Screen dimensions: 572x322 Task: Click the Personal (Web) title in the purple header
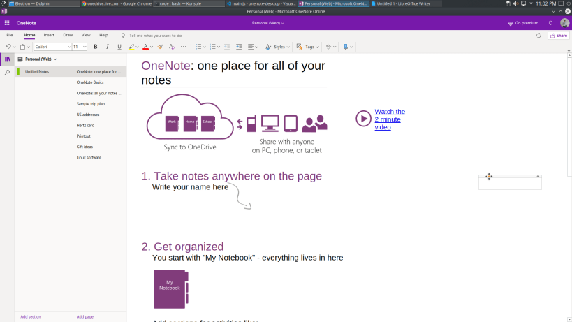[267, 23]
